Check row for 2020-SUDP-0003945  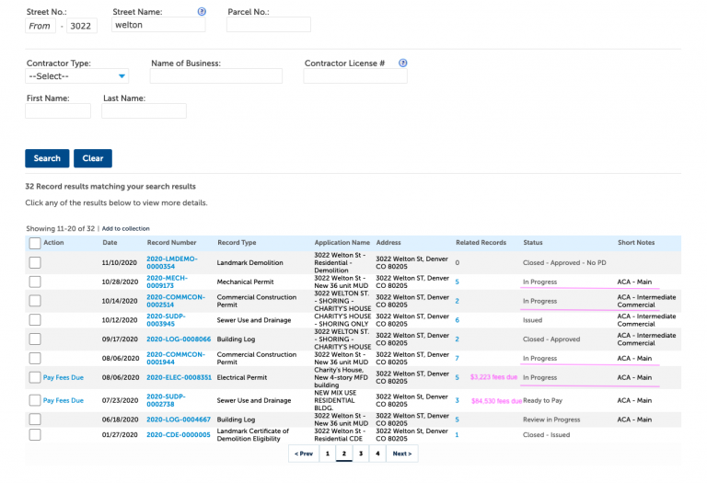coord(35,320)
